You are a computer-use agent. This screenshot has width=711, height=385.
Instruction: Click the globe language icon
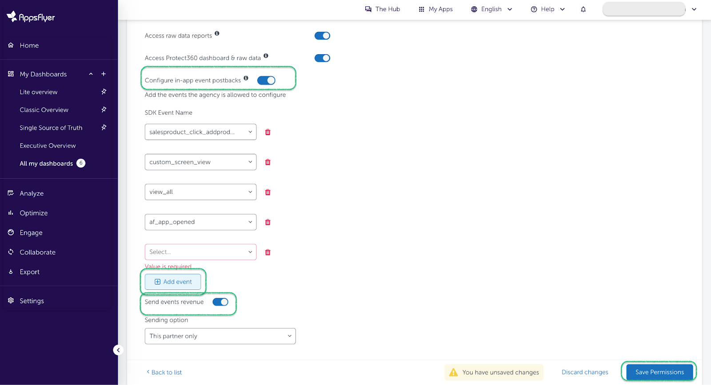point(474,9)
